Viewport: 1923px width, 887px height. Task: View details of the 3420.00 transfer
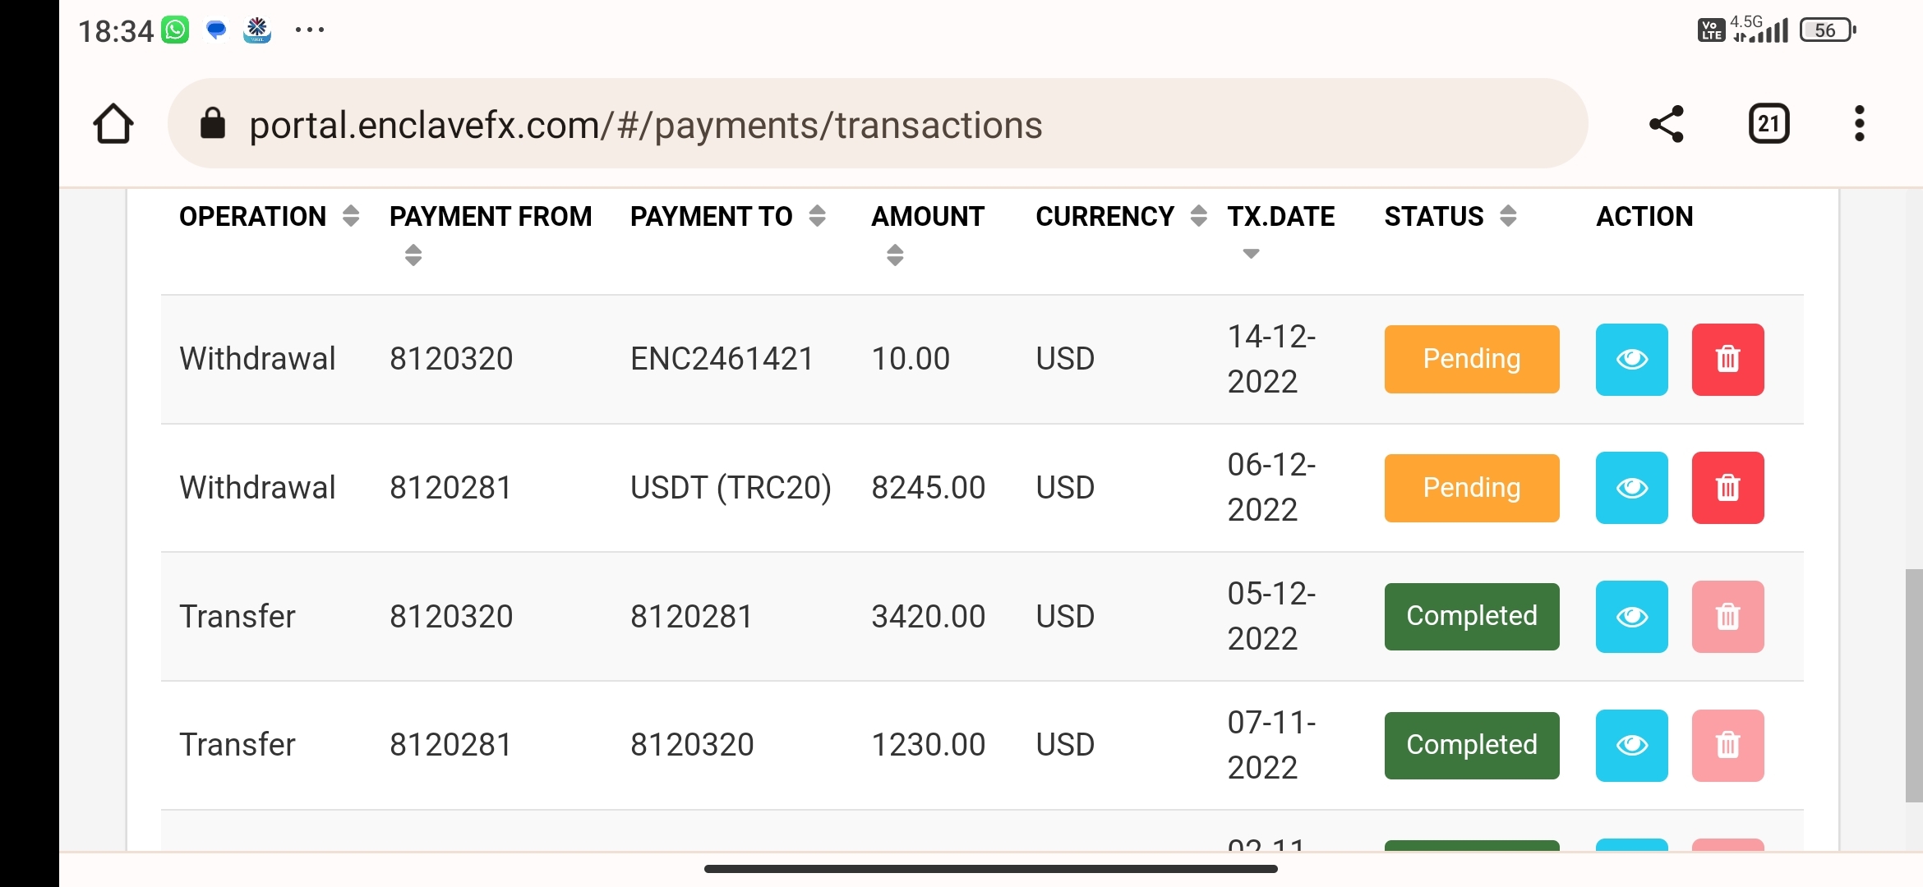[x=1631, y=617]
